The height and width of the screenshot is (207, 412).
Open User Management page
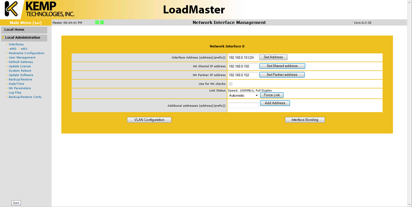(22, 57)
